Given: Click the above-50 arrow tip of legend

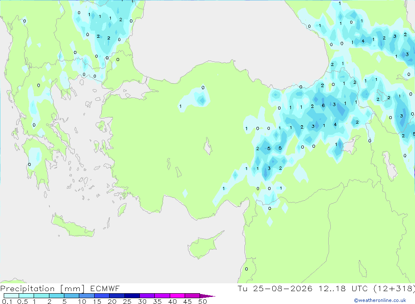Looking at the screenshot, I should click(x=207, y=296).
